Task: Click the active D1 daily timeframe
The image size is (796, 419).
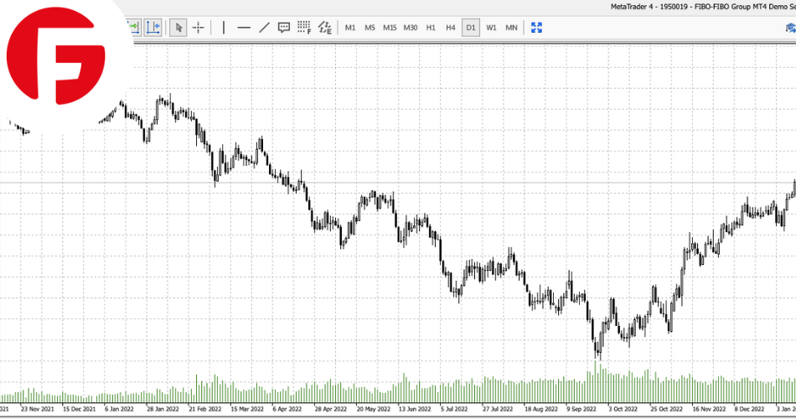Action: pyautogui.click(x=471, y=28)
